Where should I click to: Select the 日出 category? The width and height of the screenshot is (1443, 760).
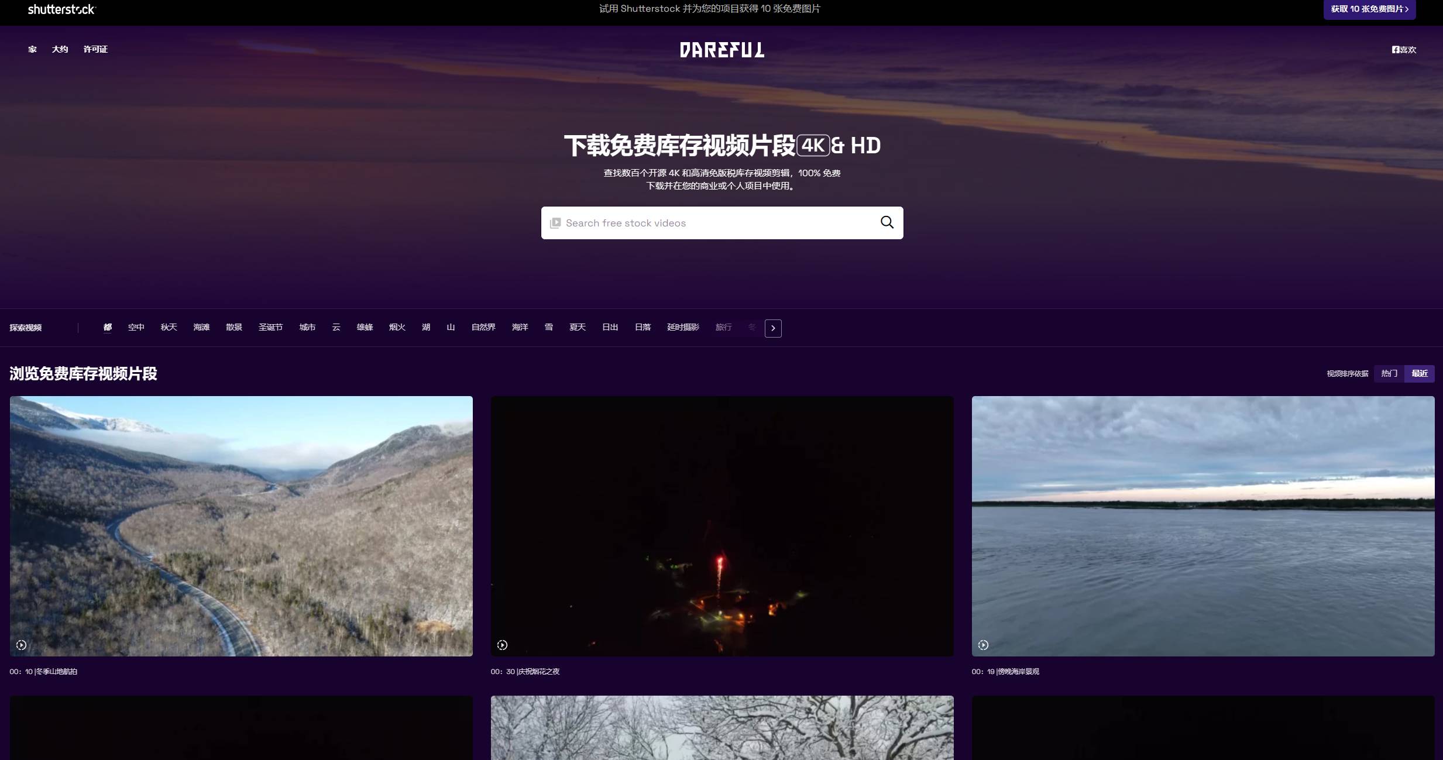(610, 327)
